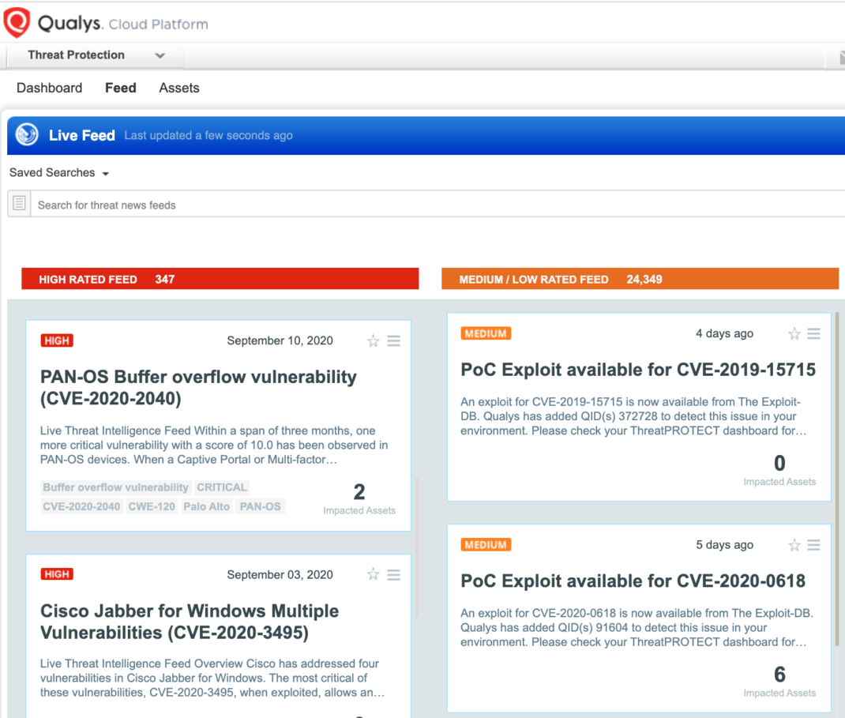Click the Palo Alto tag
Image resolution: width=845 pixels, height=718 pixels.
[x=206, y=506]
